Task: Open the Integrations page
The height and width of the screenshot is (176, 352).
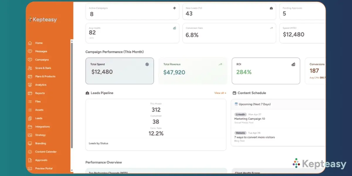Action: pyautogui.click(x=42, y=127)
